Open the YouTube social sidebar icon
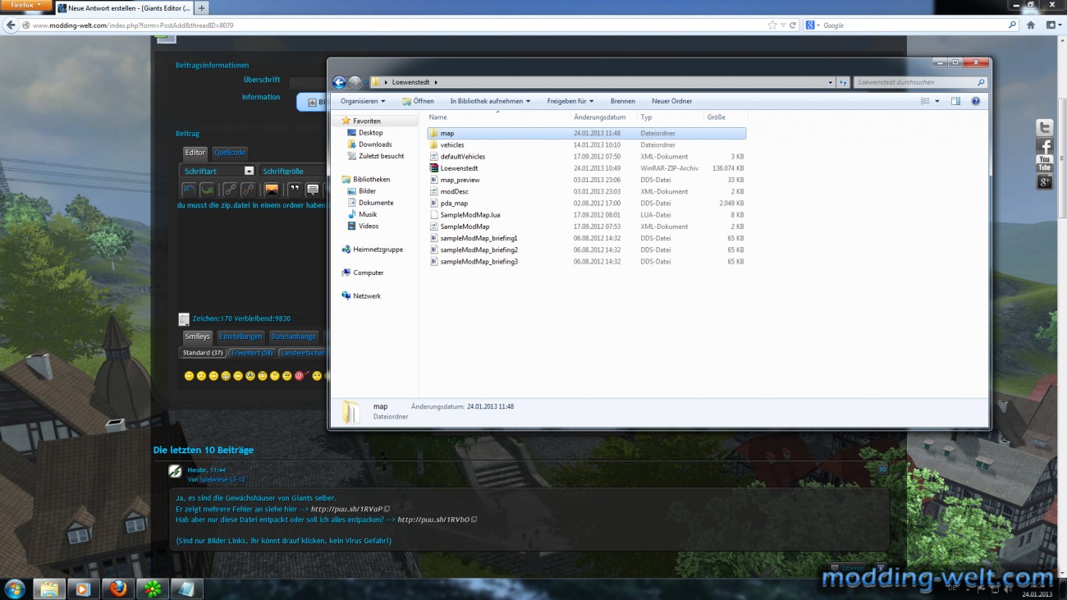This screenshot has width=1067, height=600. pos(1044,163)
